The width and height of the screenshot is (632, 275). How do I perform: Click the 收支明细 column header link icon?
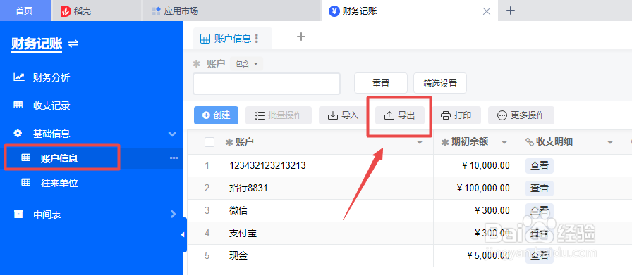(529, 141)
